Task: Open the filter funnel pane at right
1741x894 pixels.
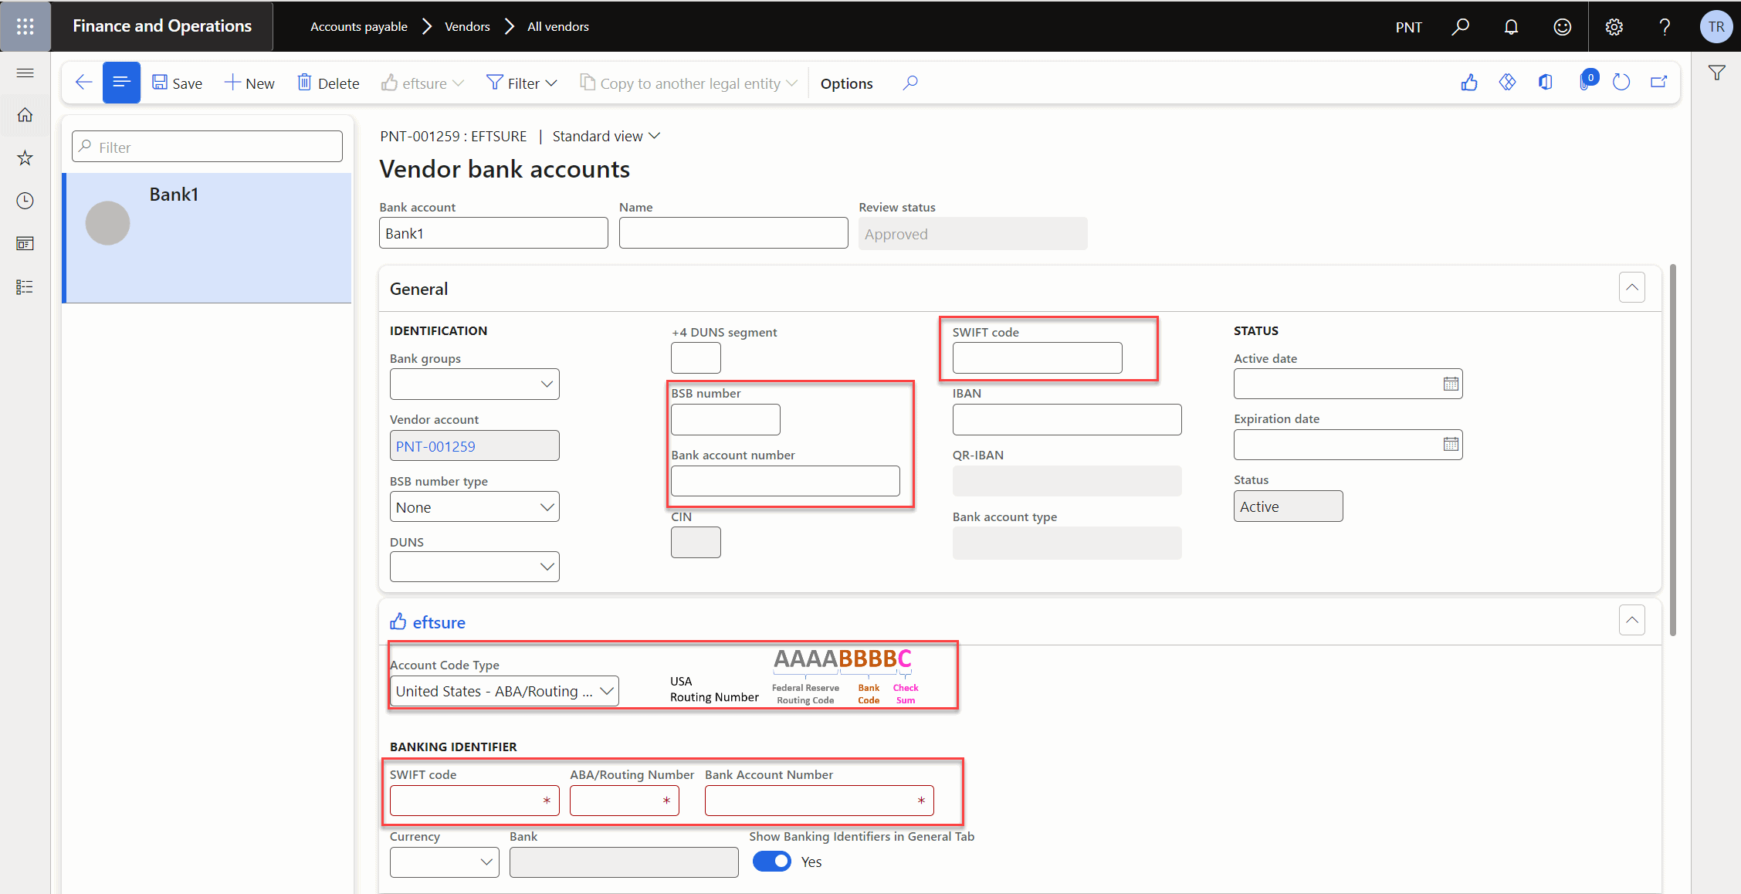Action: [1716, 73]
